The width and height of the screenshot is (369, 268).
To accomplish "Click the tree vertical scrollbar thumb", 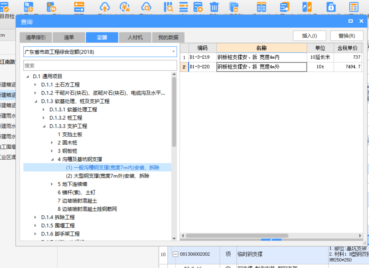I will tap(174, 112).
